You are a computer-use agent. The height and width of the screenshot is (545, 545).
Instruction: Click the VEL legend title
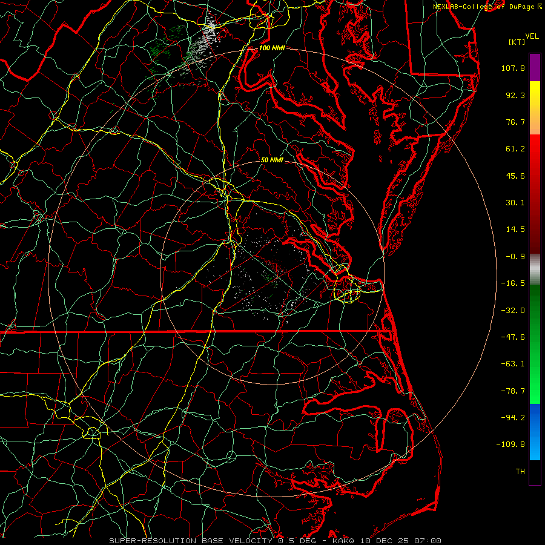pyautogui.click(x=532, y=36)
